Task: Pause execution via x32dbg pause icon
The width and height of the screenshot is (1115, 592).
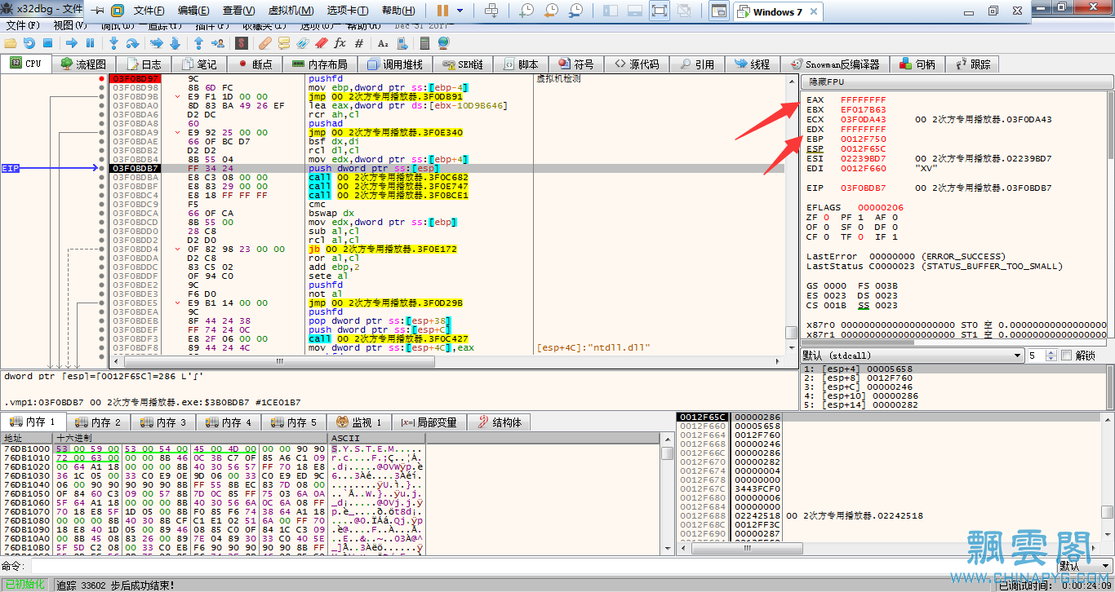Action: (90, 42)
